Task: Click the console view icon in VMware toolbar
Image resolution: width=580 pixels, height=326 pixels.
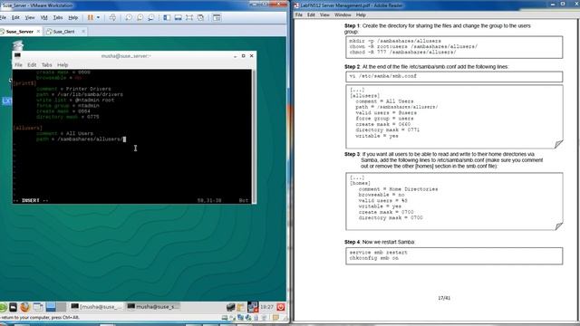Action: coord(217,17)
